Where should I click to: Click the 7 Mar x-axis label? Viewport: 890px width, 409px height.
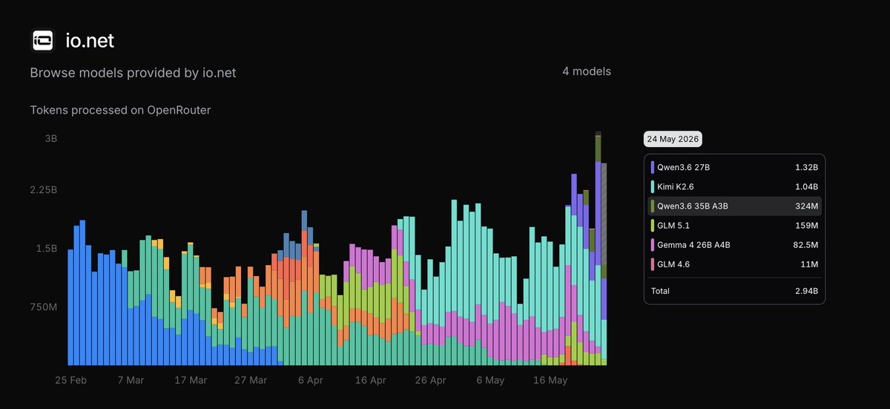[131, 380]
